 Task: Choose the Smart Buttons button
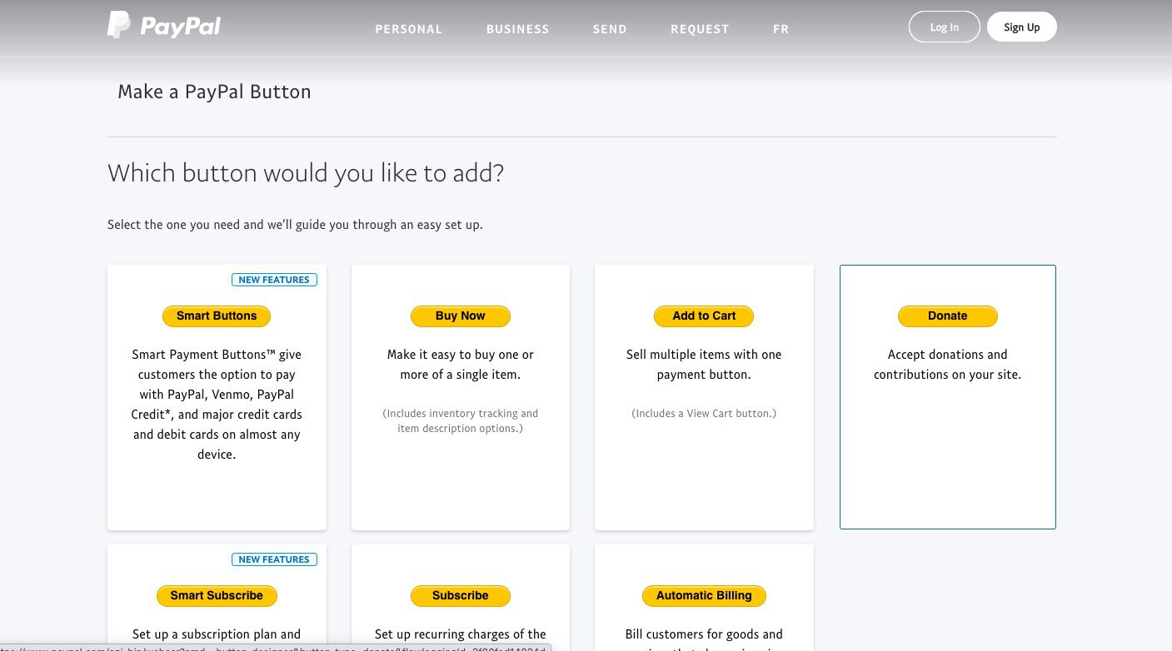tap(217, 316)
